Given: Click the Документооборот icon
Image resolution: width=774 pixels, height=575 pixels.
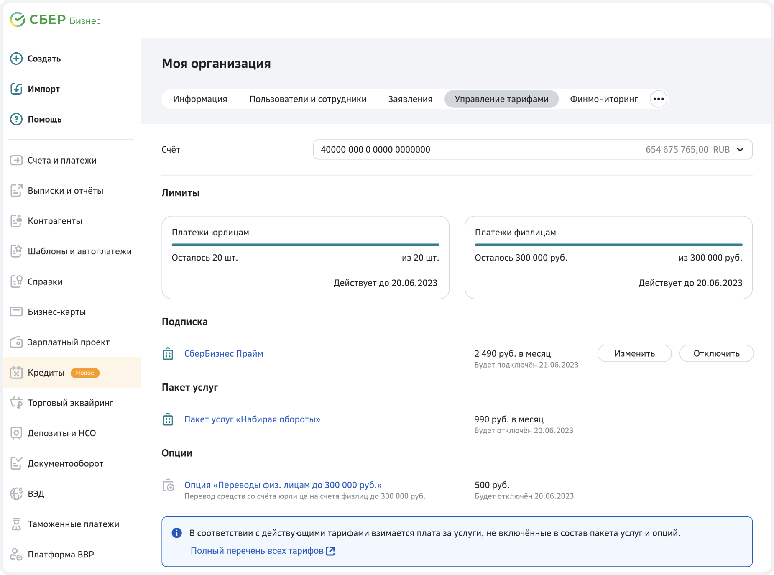Looking at the screenshot, I should click(16, 463).
